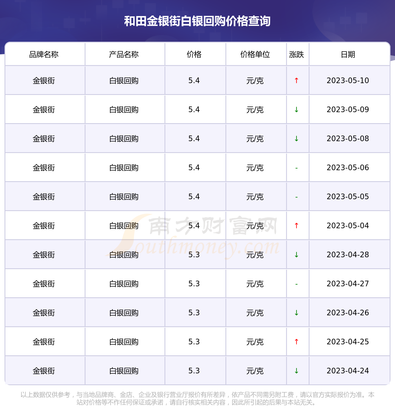The height and width of the screenshot is (410, 395).
Task: Click the green down arrow for 2023-05-09
Action: (x=296, y=110)
